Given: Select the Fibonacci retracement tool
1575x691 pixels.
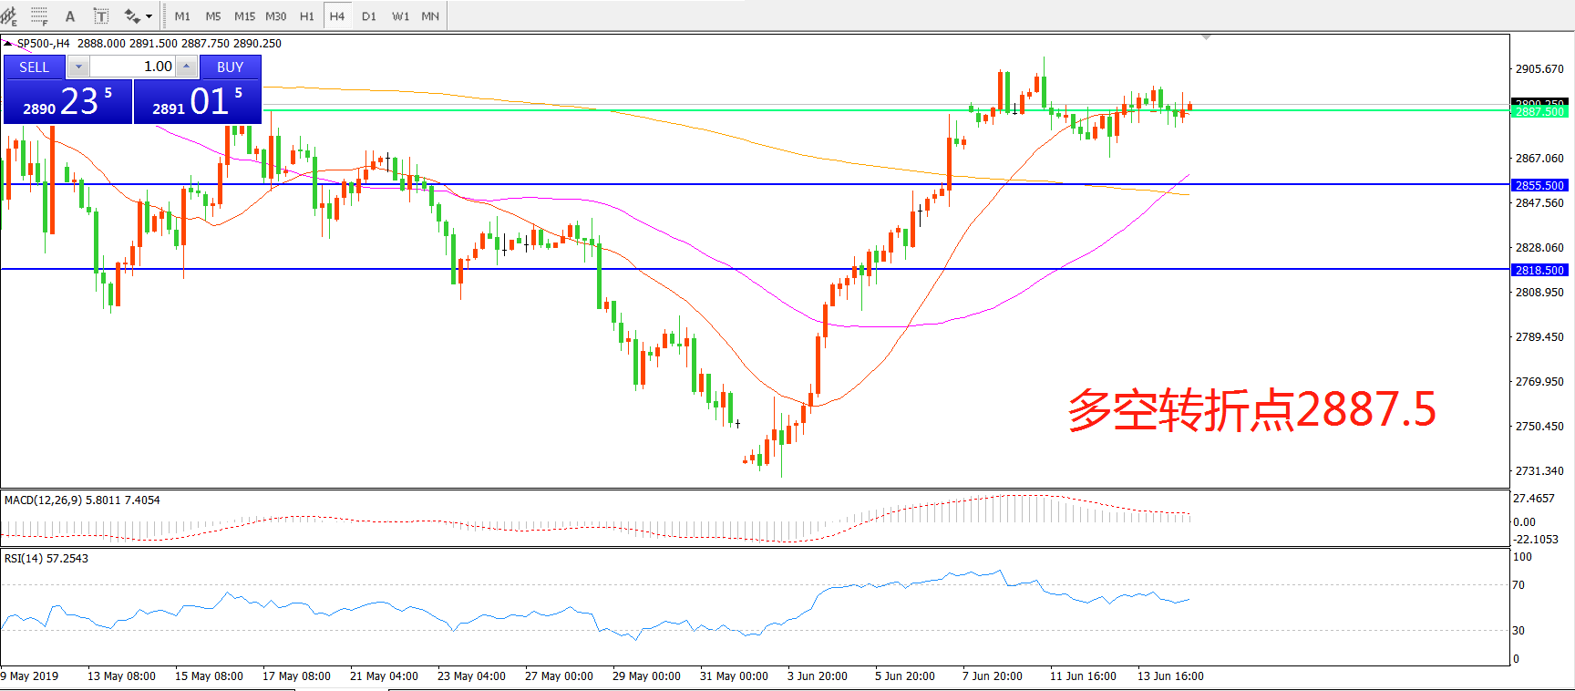Looking at the screenshot, I should [39, 15].
